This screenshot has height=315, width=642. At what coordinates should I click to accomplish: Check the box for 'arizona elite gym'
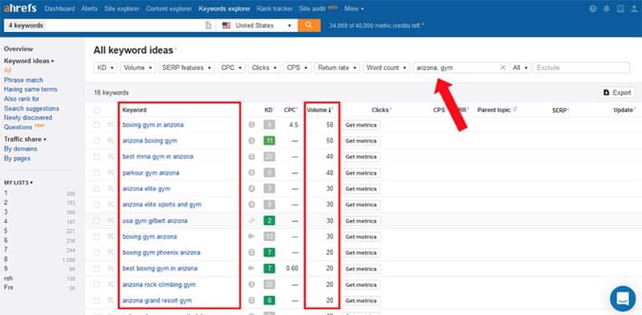(96, 188)
